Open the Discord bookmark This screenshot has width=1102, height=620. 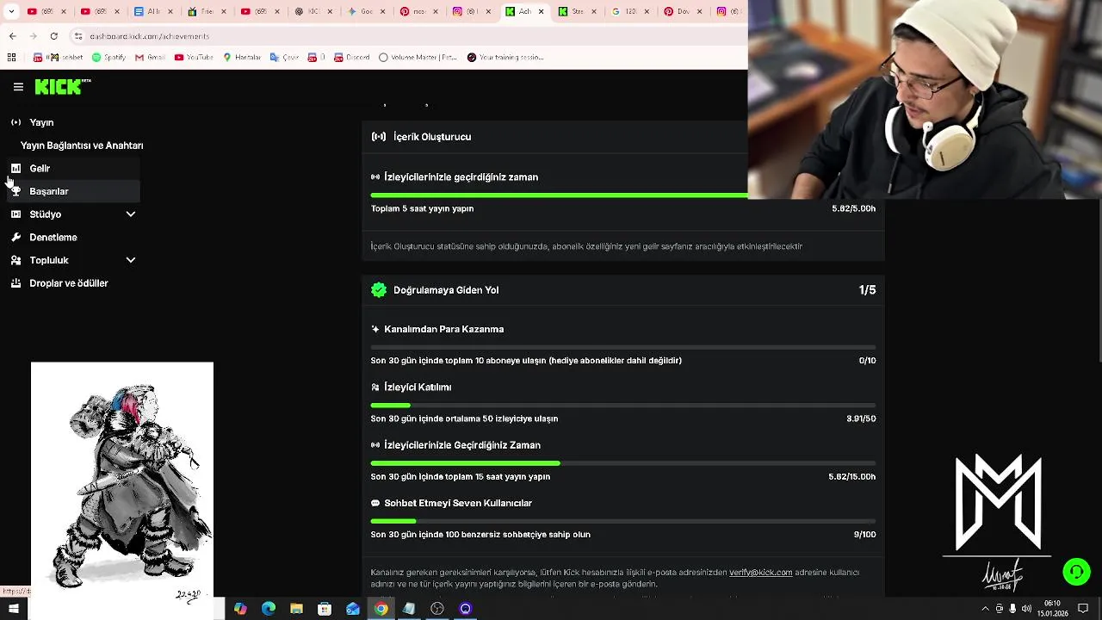(351, 58)
